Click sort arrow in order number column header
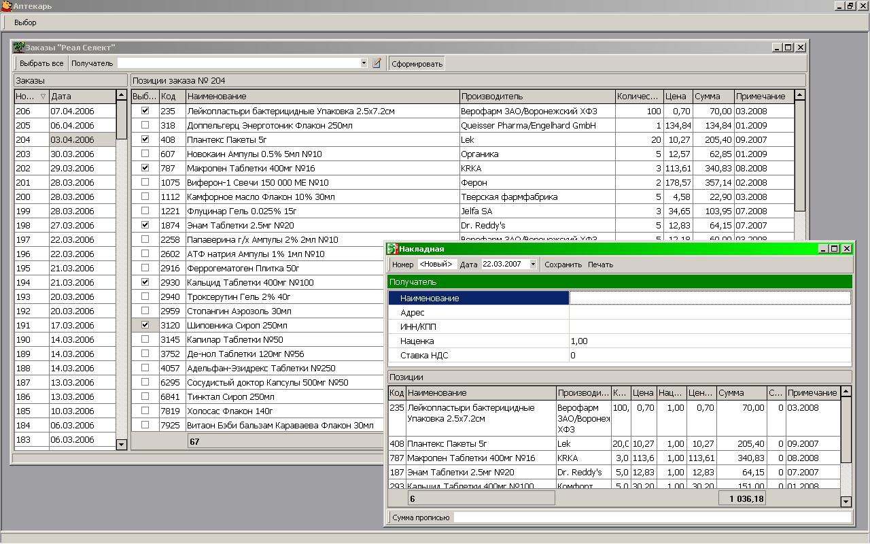Viewport: 870px width, 544px height. click(x=43, y=97)
